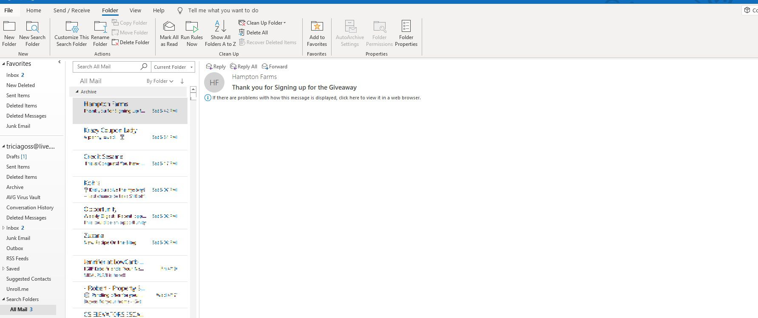Open the Outbox folder
Image resolution: width=758 pixels, height=318 pixels.
coord(15,248)
